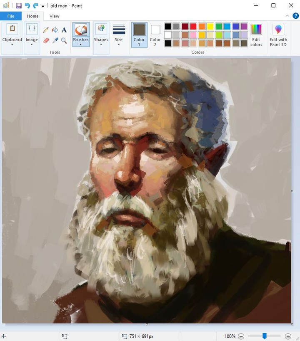Click the right-edge canvas resize handle
Image resolution: width=300 pixels, height=341 pixels.
click(x=292, y=191)
